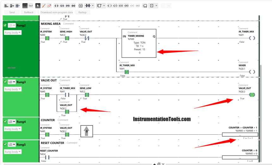The image size is (272, 165).
Task: Select the draw line tool
Action: [44, 6]
